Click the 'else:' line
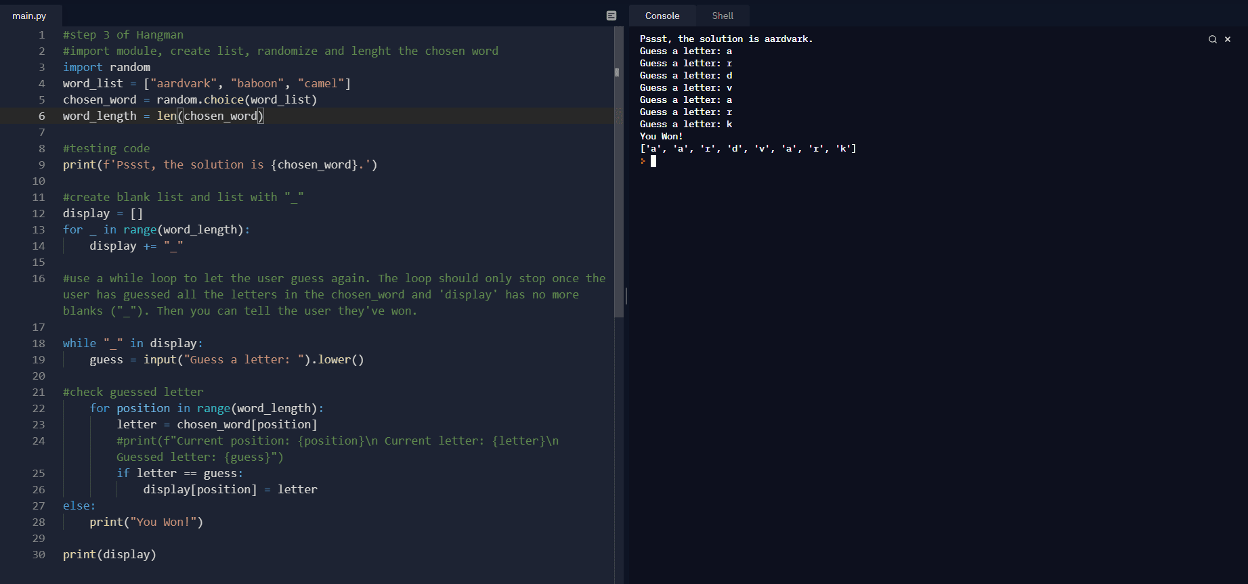Image resolution: width=1248 pixels, height=584 pixels. (79, 506)
